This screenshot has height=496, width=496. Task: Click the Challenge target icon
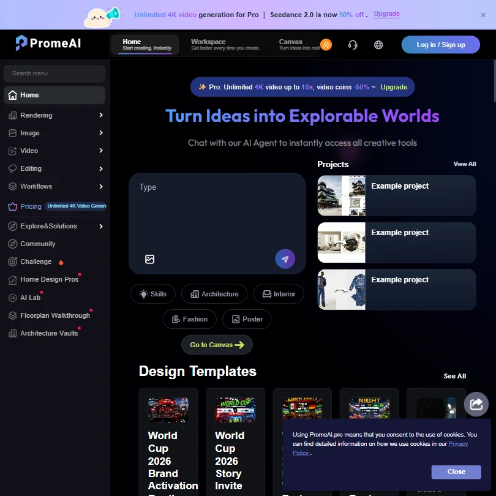coord(13,261)
